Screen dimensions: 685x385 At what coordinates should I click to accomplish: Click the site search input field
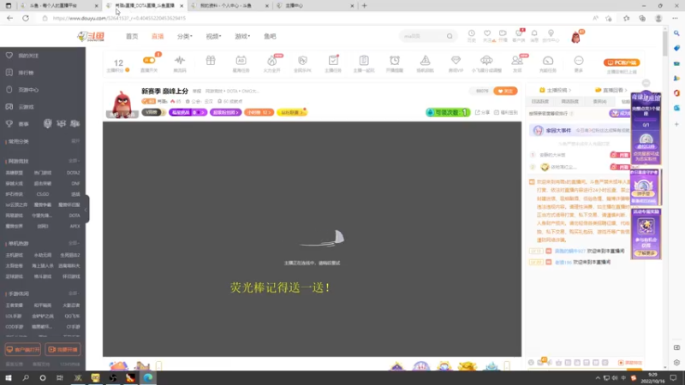click(423, 36)
